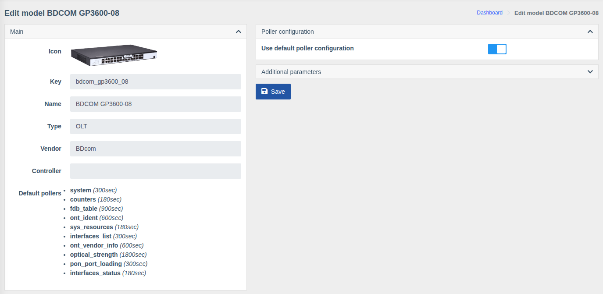The image size is (603, 294).
Task: Click the Vendor field showing BDcom
Action: pos(156,149)
